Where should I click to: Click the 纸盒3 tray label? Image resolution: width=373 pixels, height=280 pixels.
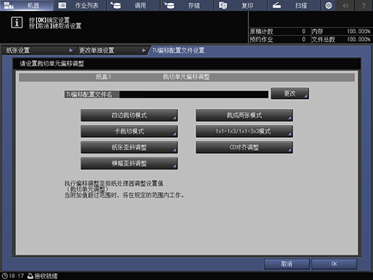click(x=103, y=76)
